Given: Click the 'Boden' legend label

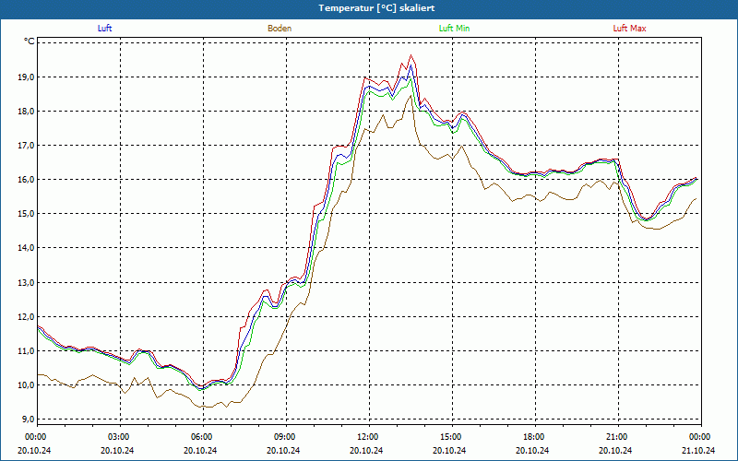Looking at the screenshot, I should (x=280, y=29).
